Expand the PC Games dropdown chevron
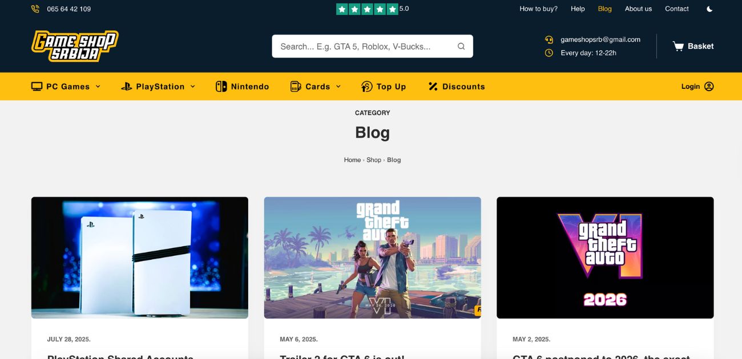 (98, 87)
